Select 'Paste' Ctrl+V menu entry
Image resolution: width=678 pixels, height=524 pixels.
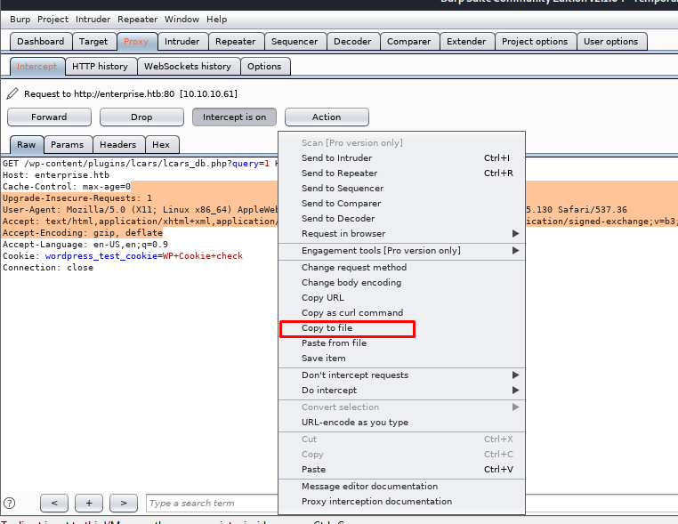pos(401,469)
